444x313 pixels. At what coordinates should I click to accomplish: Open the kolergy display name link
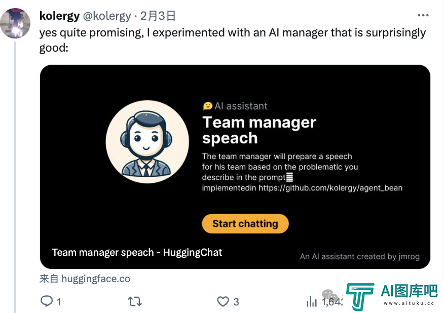pos(59,16)
